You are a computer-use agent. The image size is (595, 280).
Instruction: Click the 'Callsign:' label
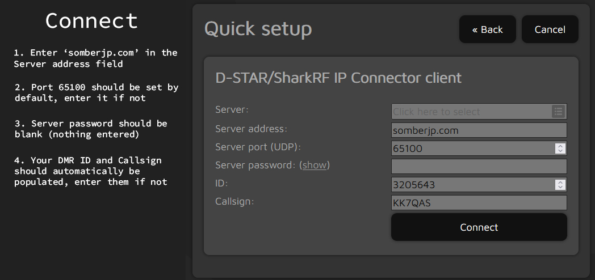(234, 201)
